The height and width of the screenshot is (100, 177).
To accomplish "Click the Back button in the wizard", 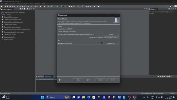I will (77, 80).
